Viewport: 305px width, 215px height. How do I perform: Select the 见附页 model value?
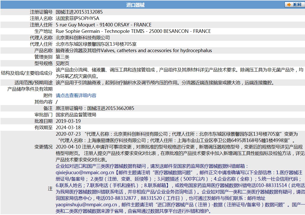(x=62, y=63)
